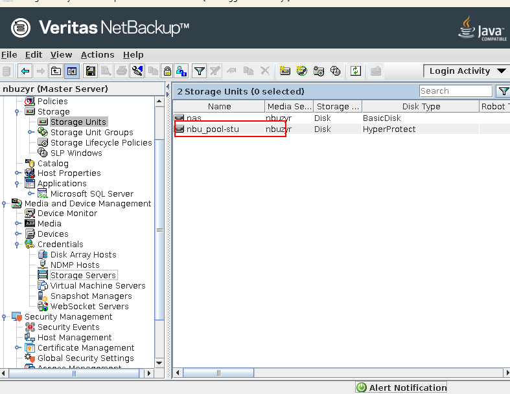
Task: Click the Disk Array Hosts icon
Action: [x=43, y=254]
